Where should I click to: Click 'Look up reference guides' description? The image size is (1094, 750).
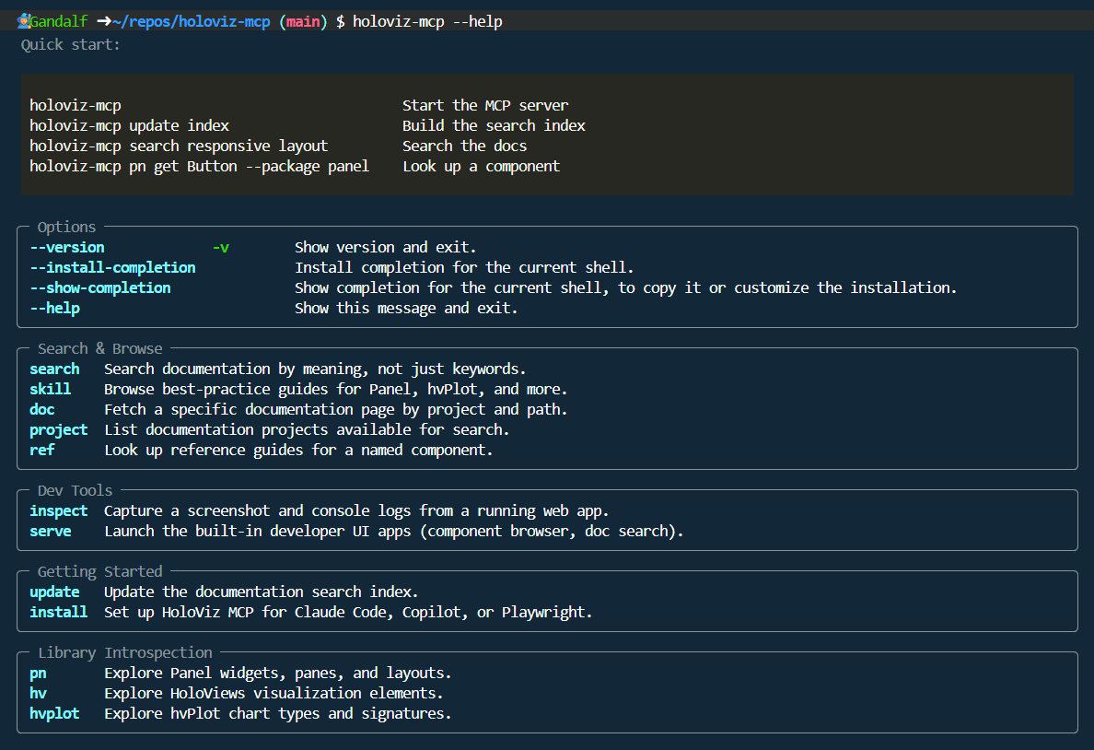(x=298, y=450)
